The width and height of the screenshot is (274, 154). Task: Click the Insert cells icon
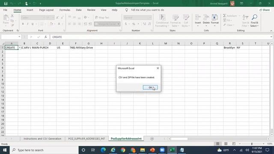tap(198, 18)
